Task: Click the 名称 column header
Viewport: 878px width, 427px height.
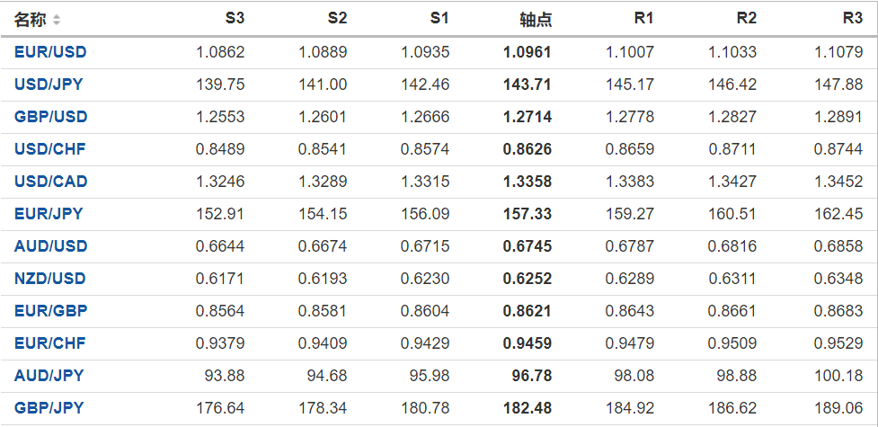Action: tap(30, 20)
